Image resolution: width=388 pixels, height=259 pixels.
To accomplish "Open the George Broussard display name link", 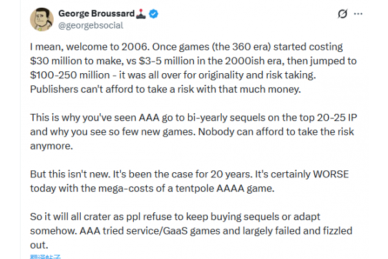I will coord(94,14).
